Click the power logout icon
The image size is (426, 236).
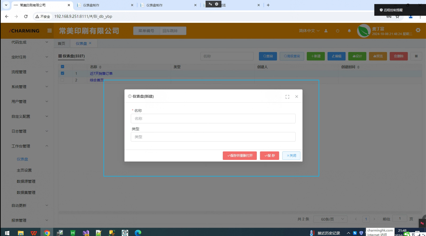click(338, 31)
